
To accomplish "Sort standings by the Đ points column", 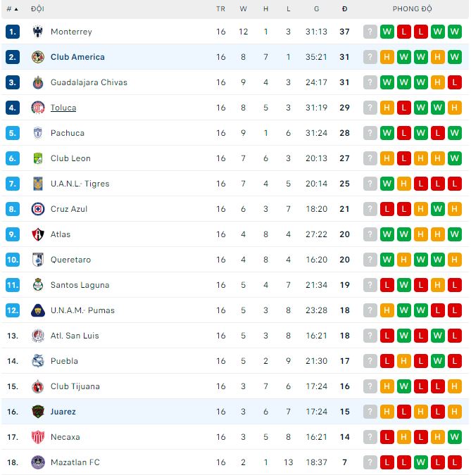I will 344,9.
